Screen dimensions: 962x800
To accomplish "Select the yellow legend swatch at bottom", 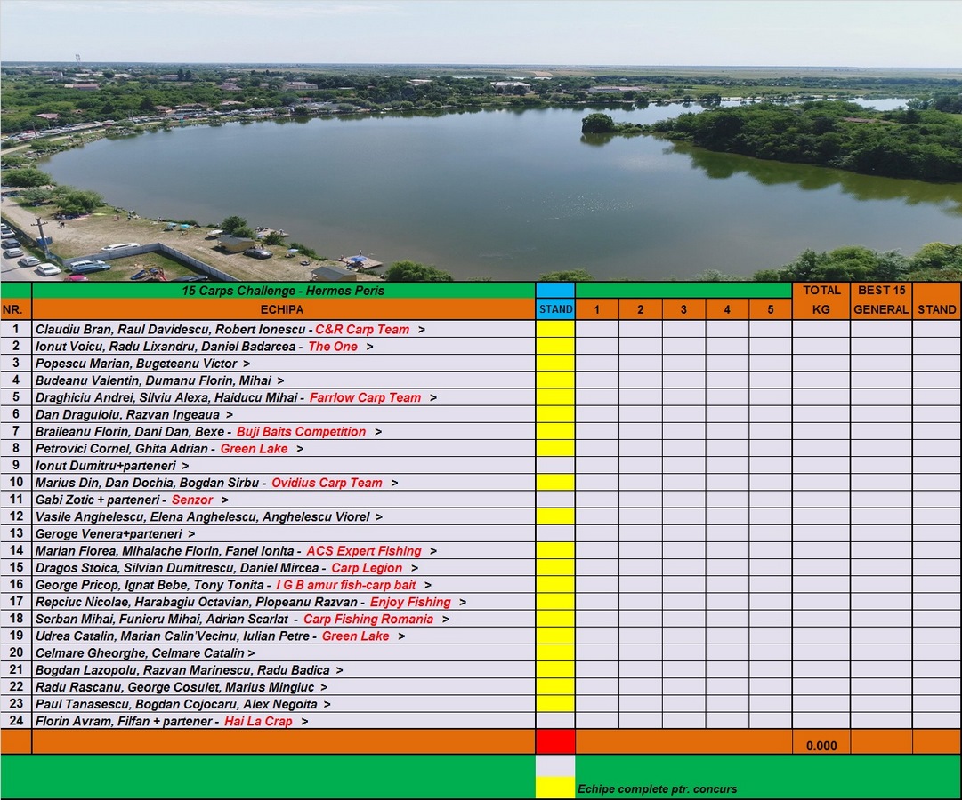I will [x=555, y=788].
